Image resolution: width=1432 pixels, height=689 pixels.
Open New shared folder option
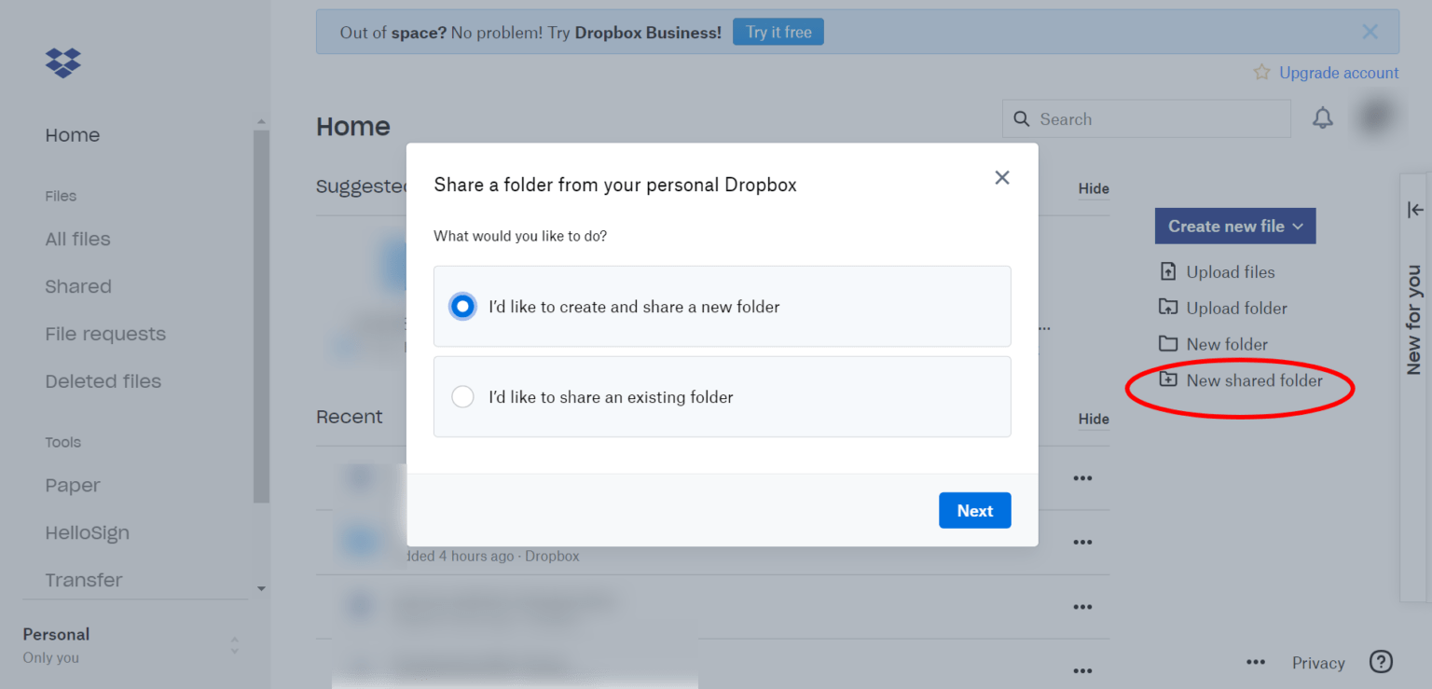[1254, 380]
